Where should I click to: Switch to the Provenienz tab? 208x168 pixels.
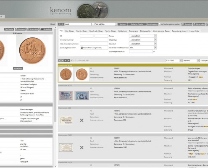coord(134,31)
